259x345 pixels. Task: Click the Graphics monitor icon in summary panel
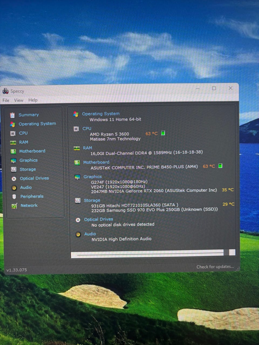(x=77, y=177)
